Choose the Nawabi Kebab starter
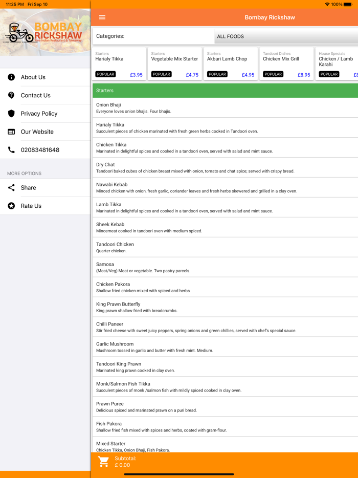 [x=225, y=187]
